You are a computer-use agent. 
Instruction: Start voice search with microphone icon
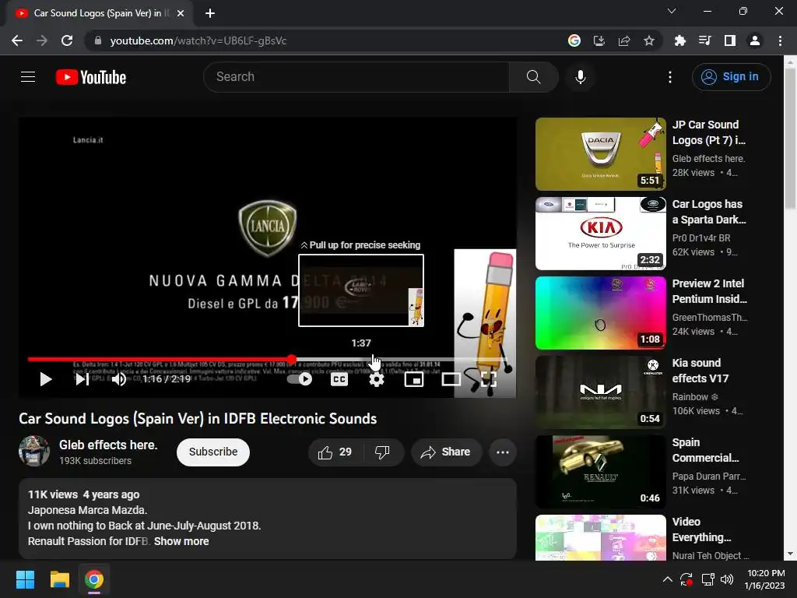coord(581,77)
